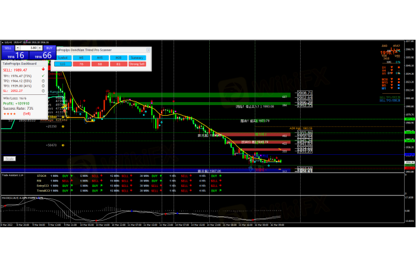Viewport: 416px width, 267px height.
Task: Click the red 76 M5 value cell
Action: [81, 63]
